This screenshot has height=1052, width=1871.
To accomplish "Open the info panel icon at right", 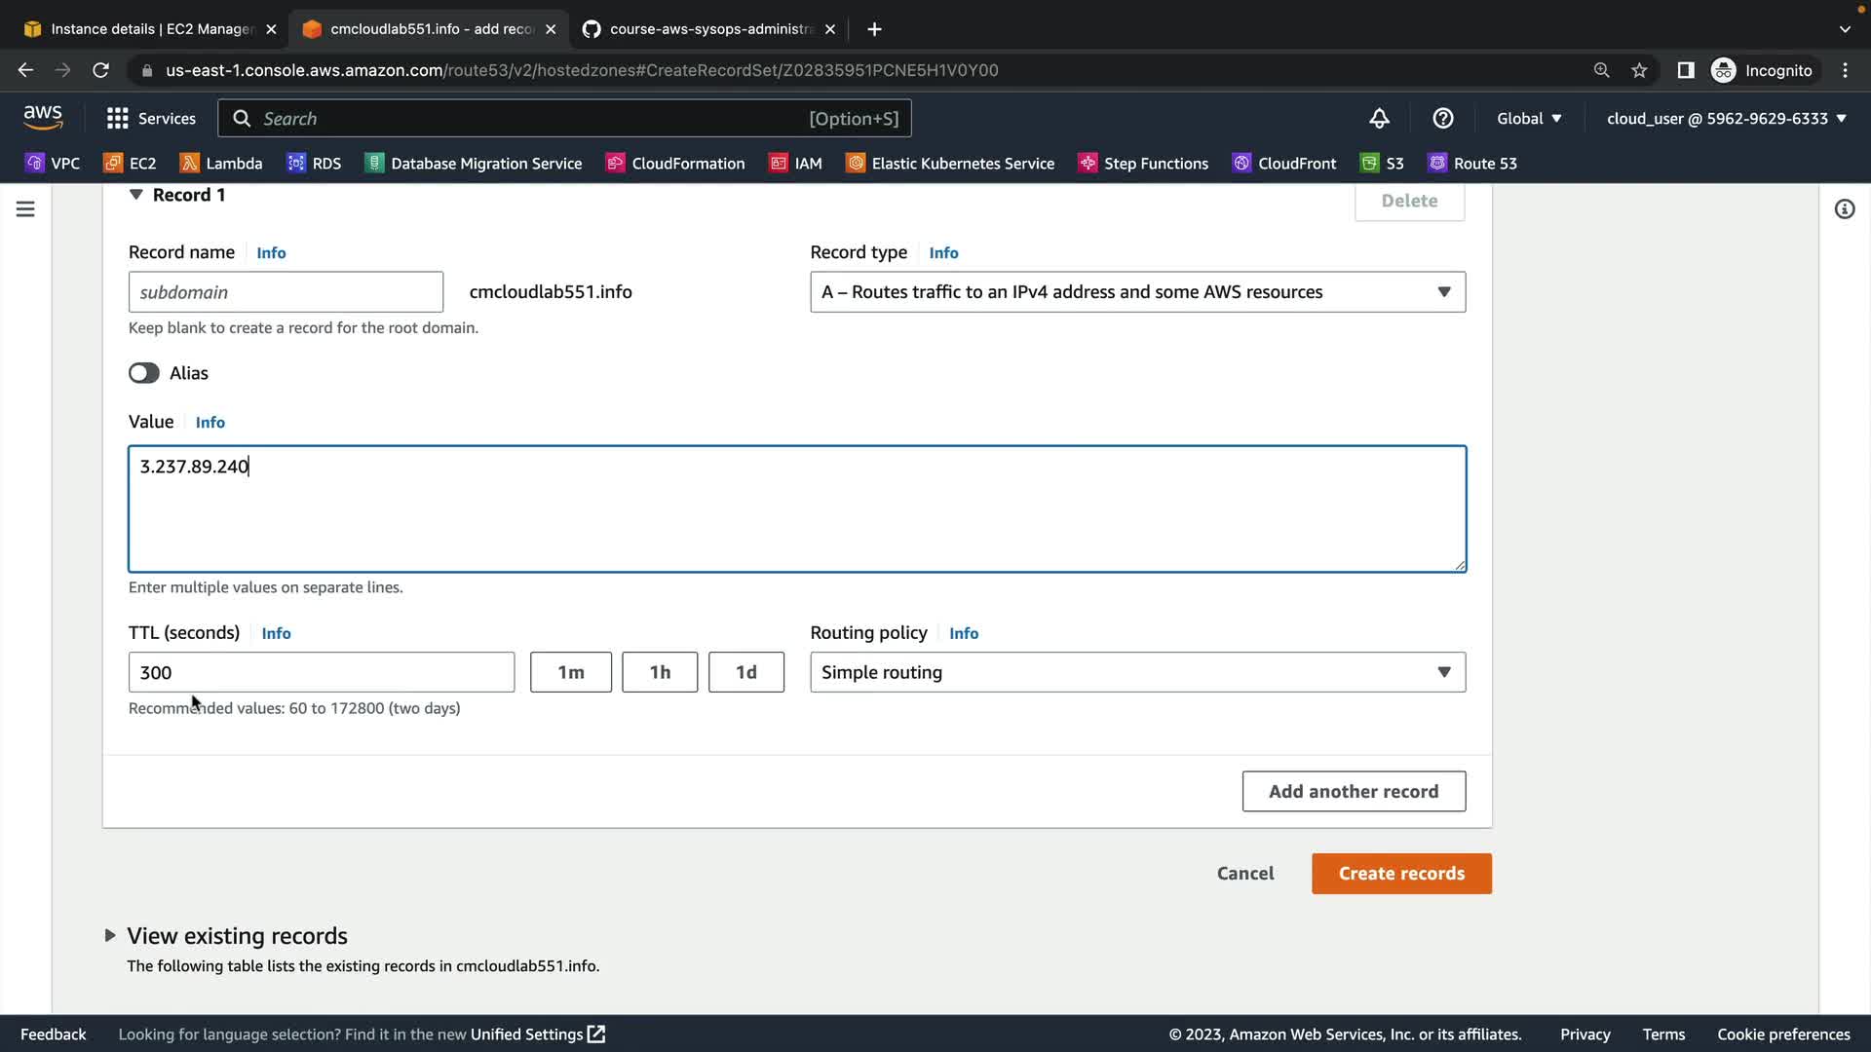I will [x=1844, y=209].
